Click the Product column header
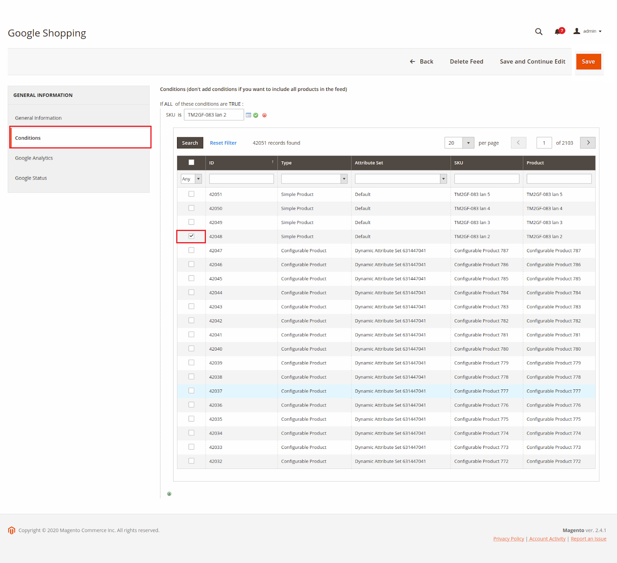Viewport: 617px width, 563px height. point(559,163)
